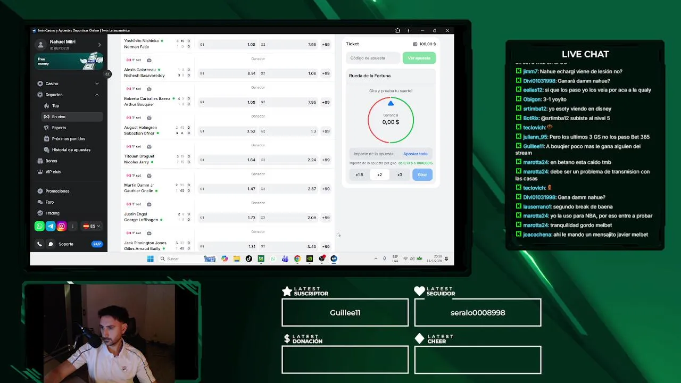The width and height of the screenshot is (681, 383).
Task: Open more social links dots
Action: [x=73, y=226]
